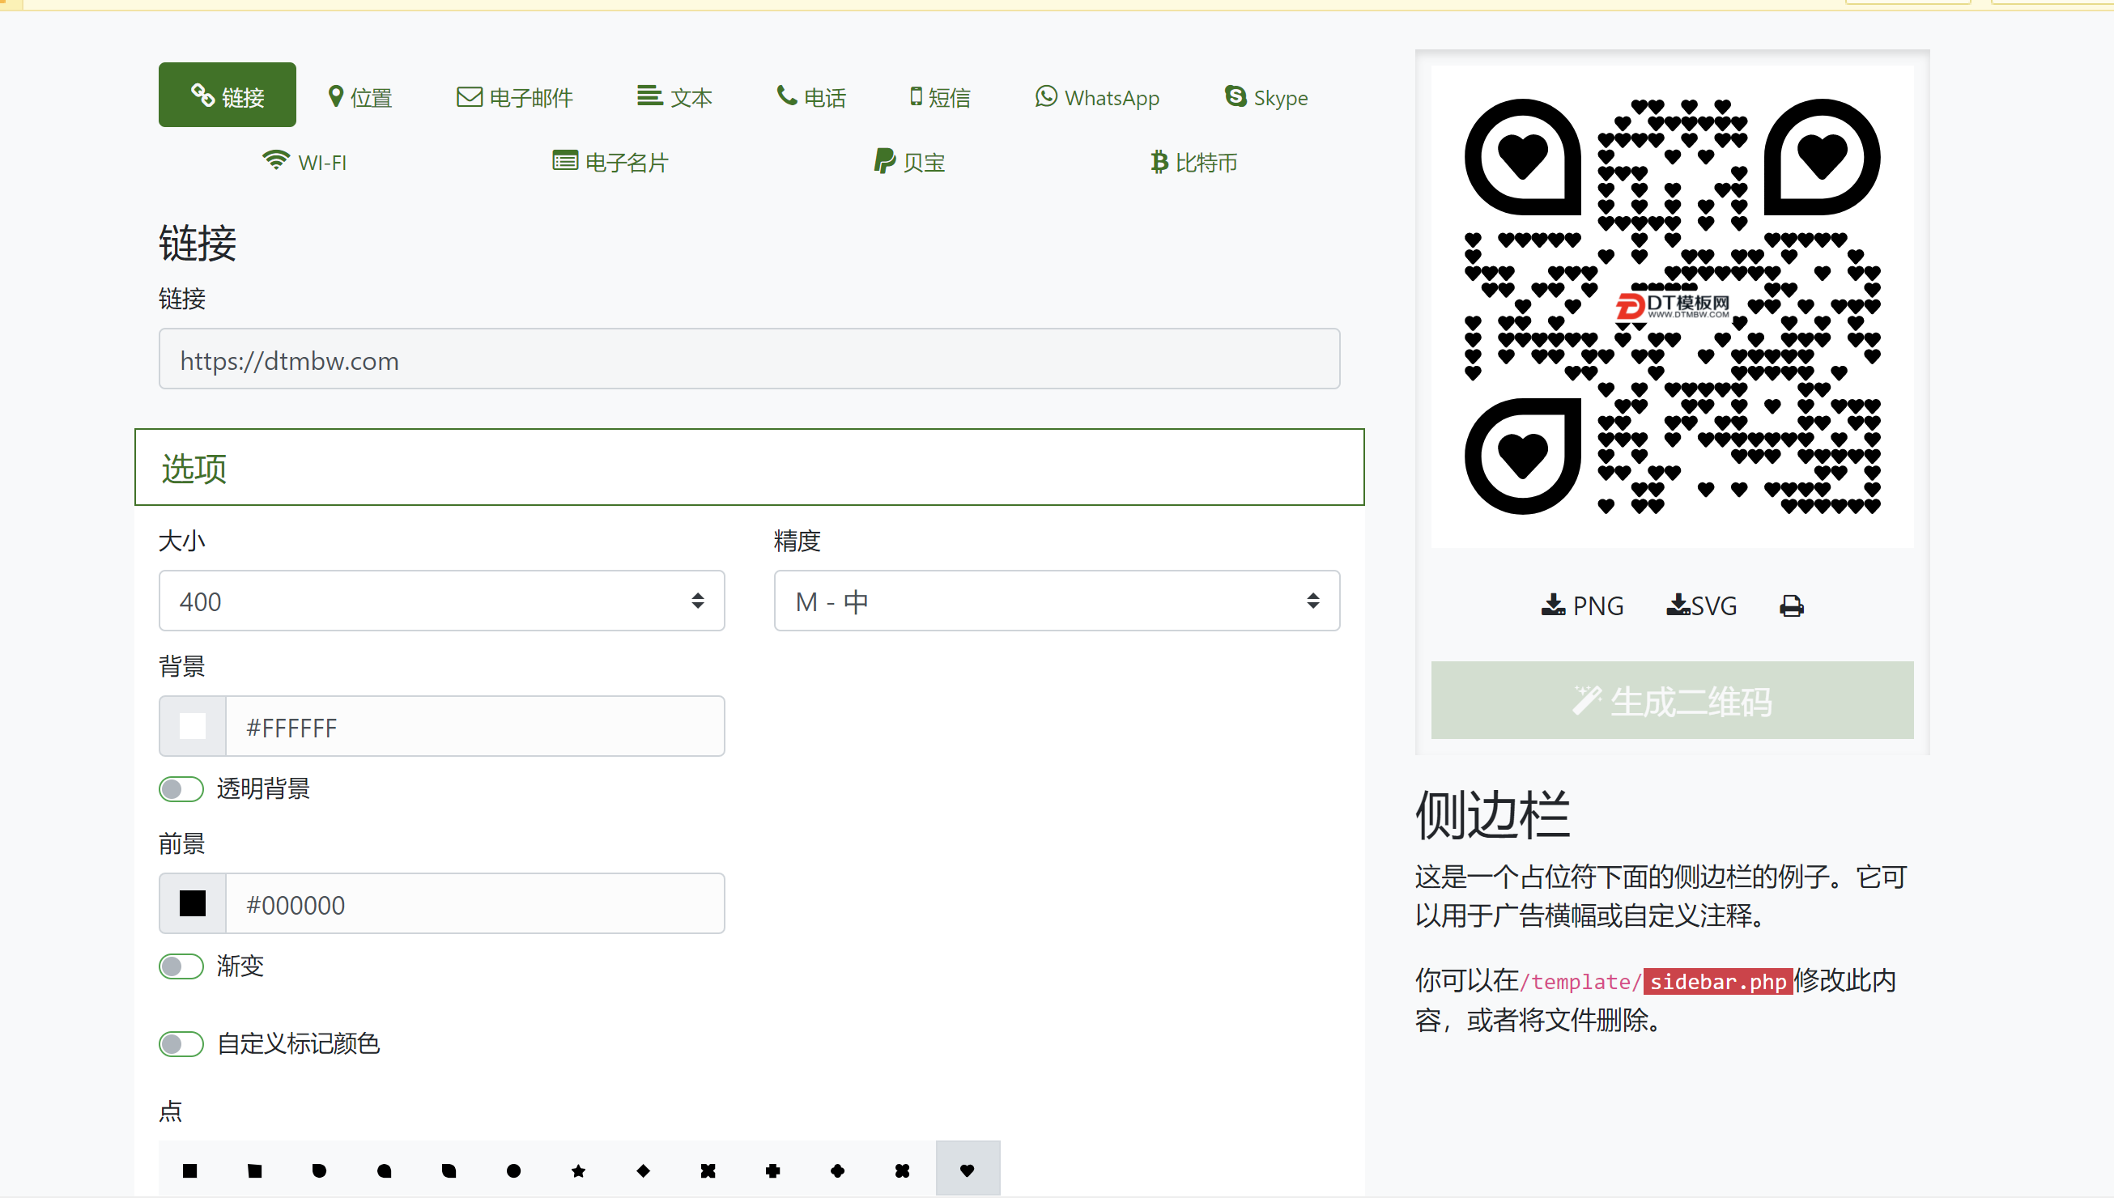Select the diamond dot shape
This screenshot has width=2114, height=1202.
tap(644, 1170)
